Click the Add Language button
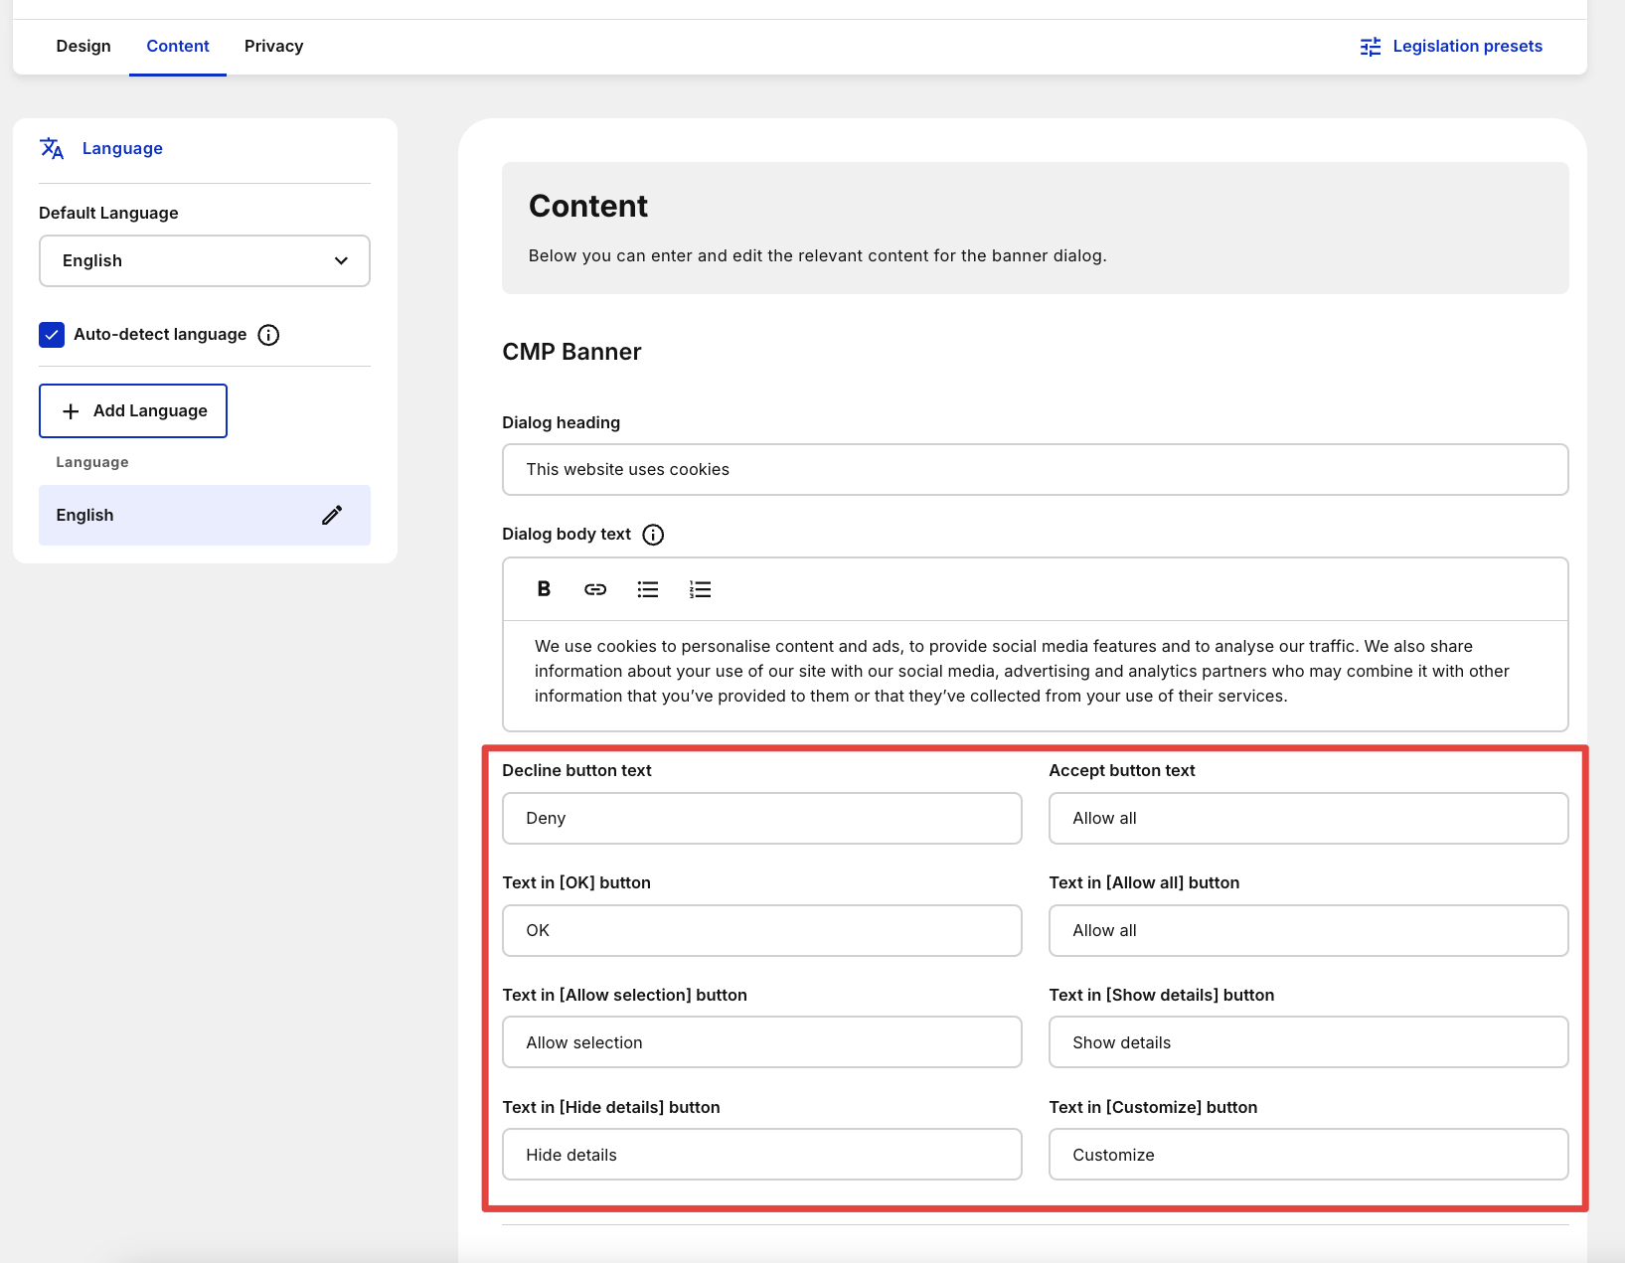The image size is (1625, 1263). coord(133,410)
